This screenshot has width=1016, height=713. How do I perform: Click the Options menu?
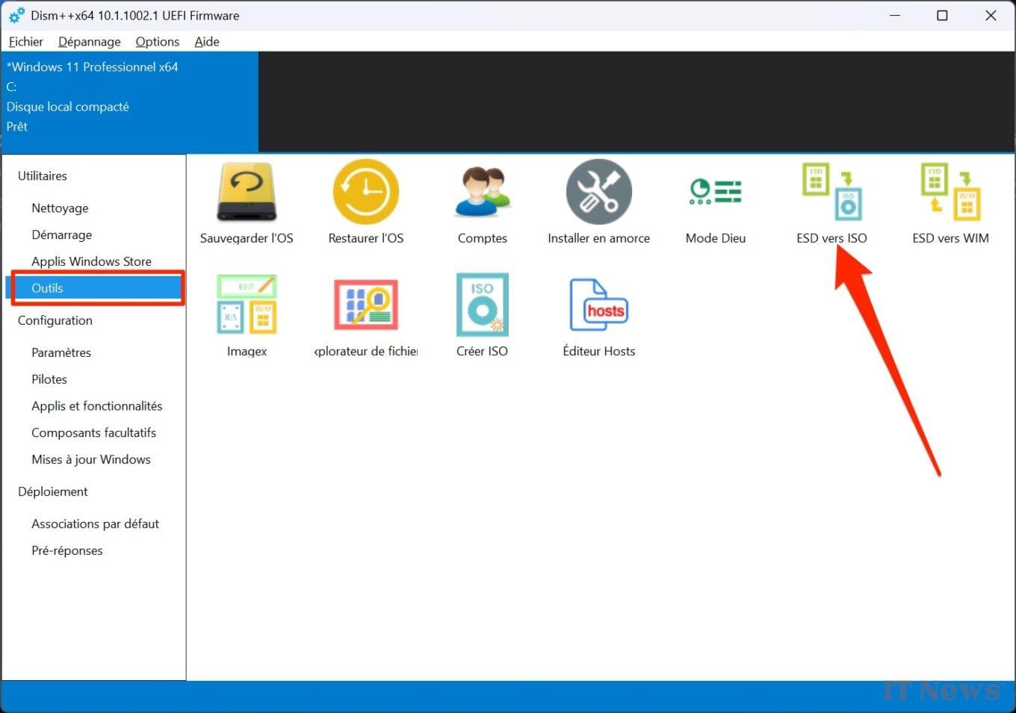point(157,42)
